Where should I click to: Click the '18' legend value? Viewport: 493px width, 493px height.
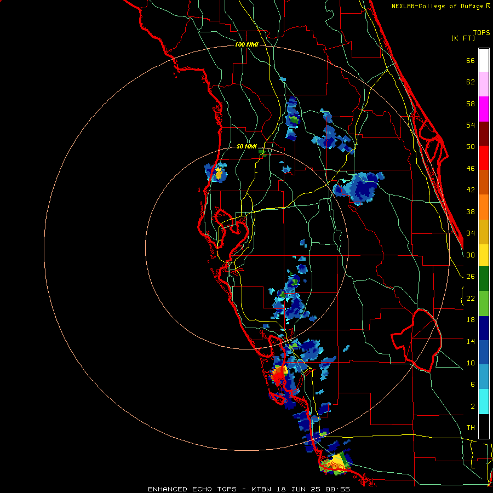(471, 320)
